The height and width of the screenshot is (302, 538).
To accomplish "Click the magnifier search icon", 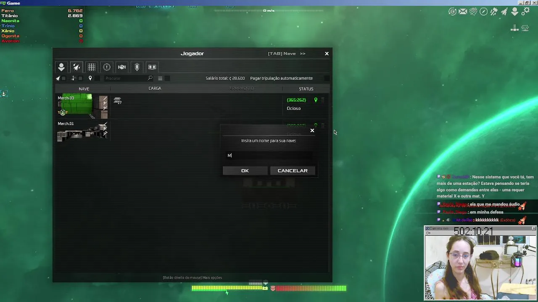I will click(x=150, y=78).
